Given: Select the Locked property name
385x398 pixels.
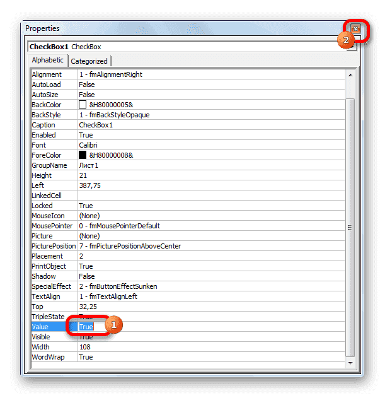Looking at the screenshot, I should coord(42,206).
